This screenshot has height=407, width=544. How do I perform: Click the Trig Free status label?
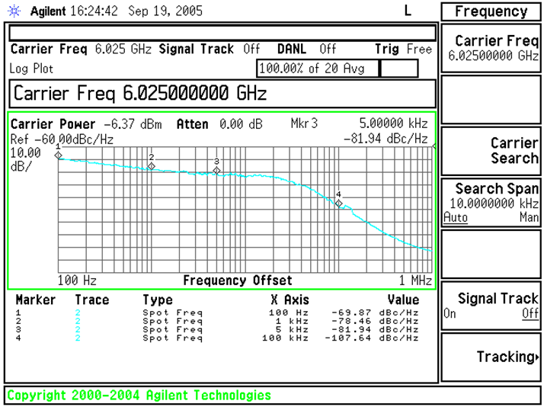tap(403, 50)
